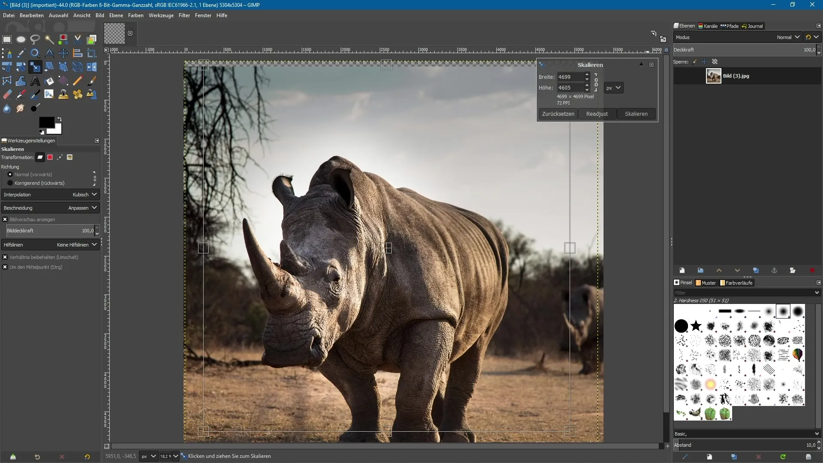The width and height of the screenshot is (823, 463).
Task: Select the Warp Transform wave tool
Action: [x=21, y=81]
